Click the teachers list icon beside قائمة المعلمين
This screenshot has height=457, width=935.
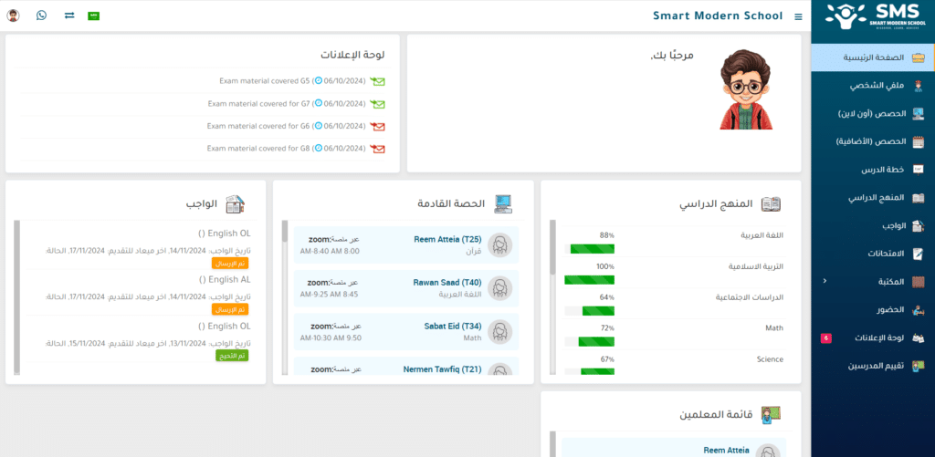pyautogui.click(x=772, y=415)
